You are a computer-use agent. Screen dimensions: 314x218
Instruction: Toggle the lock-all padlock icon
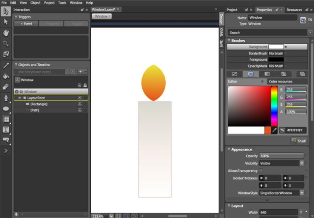pyautogui.click(x=85, y=85)
